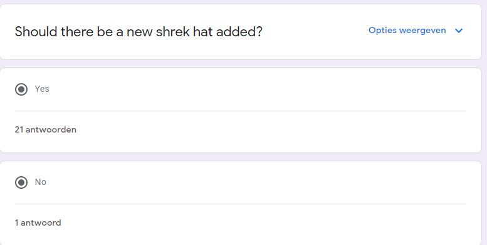The height and width of the screenshot is (245, 487).
Task: Click the divider line below No
Action: 241,204
